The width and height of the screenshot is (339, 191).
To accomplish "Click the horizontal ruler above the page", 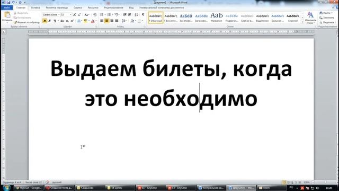I will pos(171,32).
